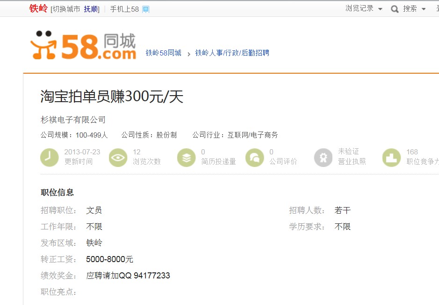Click the 职位亮点 label

click(x=58, y=292)
